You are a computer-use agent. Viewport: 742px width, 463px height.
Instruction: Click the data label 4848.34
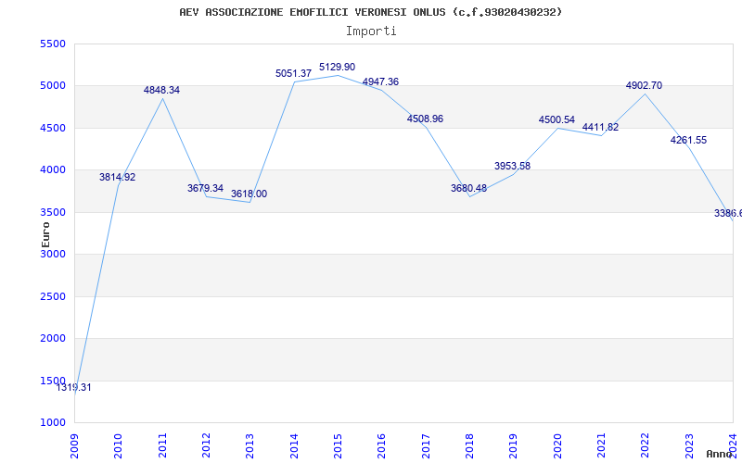click(161, 90)
